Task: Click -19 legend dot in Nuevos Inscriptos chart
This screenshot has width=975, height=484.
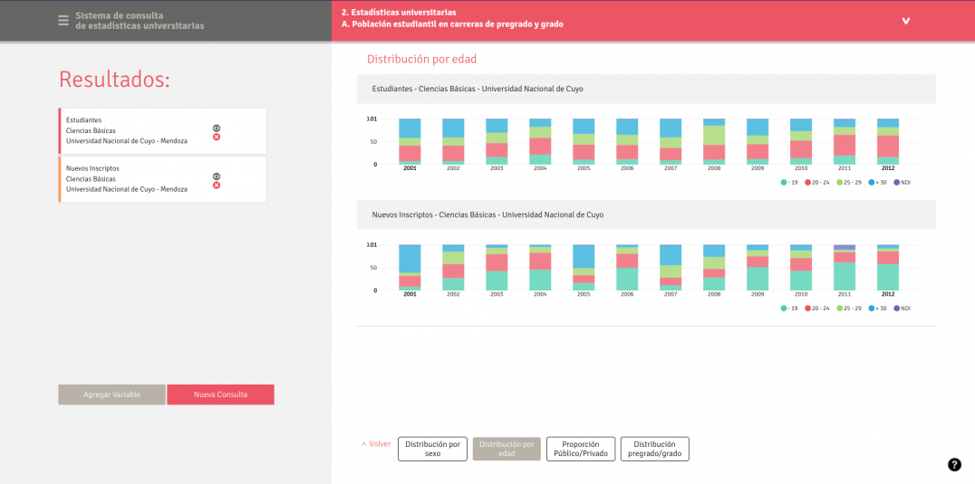Action: pyautogui.click(x=783, y=308)
